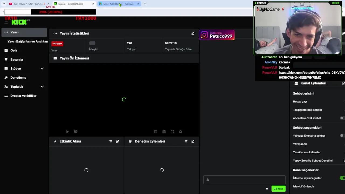The width and height of the screenshot is (345, 194).
Task: Open Droplar ve ödüller
Action: [24, 96]
